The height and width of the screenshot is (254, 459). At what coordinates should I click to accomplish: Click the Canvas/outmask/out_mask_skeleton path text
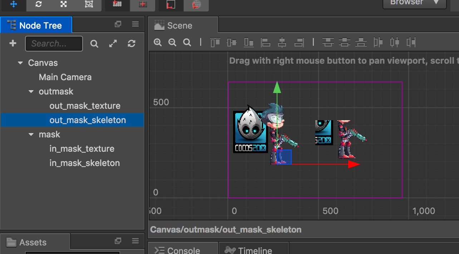point(226,230)
